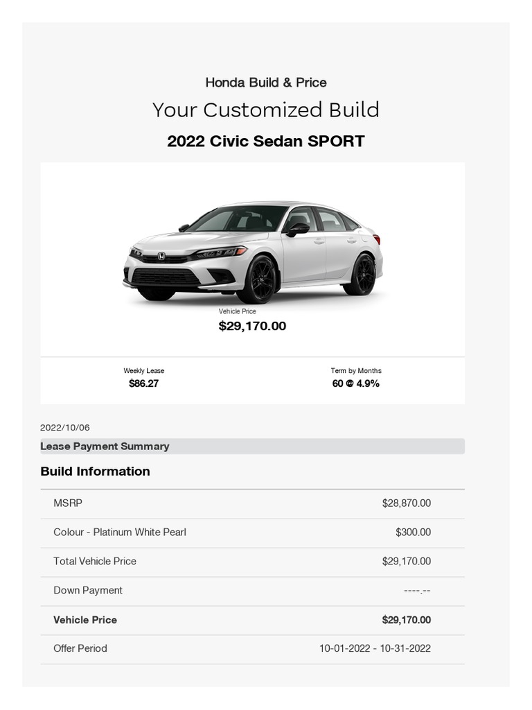Select the Colour - Platinum White Pearl row

tap(120, 532)
